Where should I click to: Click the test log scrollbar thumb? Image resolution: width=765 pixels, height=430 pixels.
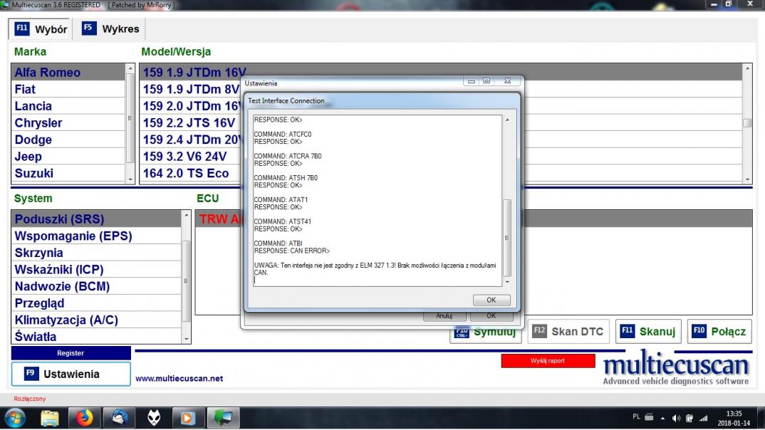pyautogui.click(x=507, y=238)
